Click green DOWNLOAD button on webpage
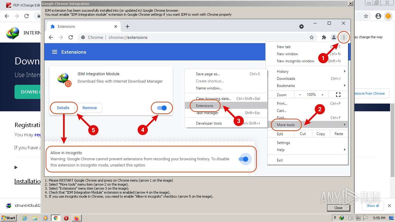Viewport: 395px width, 222px height. [27, 92]
